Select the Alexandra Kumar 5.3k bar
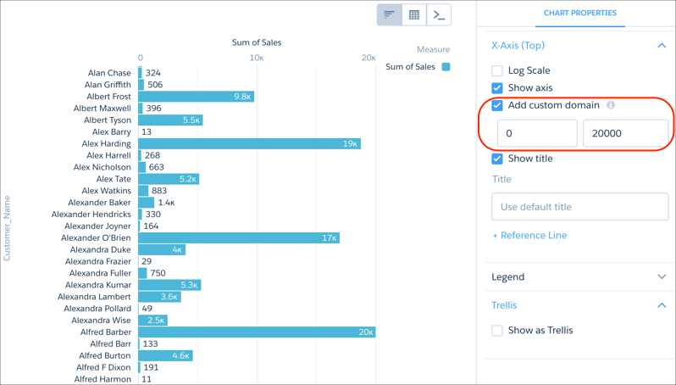This screenshot has width=676, height=385. coord(169,285)
